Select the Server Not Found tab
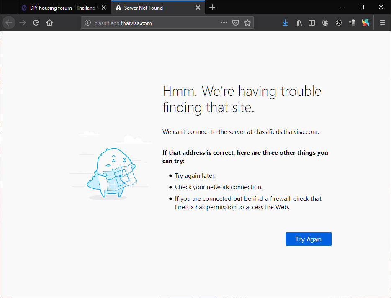 pyautogui.click(x=158, y=8)
